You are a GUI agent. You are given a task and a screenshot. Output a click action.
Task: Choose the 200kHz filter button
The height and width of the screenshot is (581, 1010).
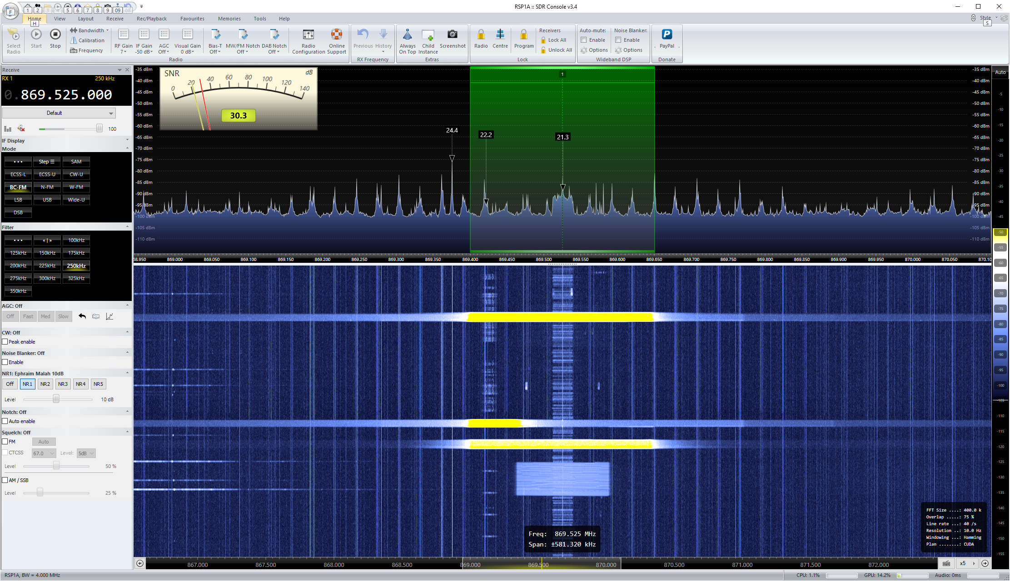[18, 266]
